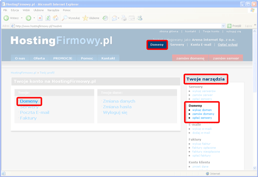Click the Twój profil breadcrumb link
This screenshot has width=258, height=177.
[47, 73]
